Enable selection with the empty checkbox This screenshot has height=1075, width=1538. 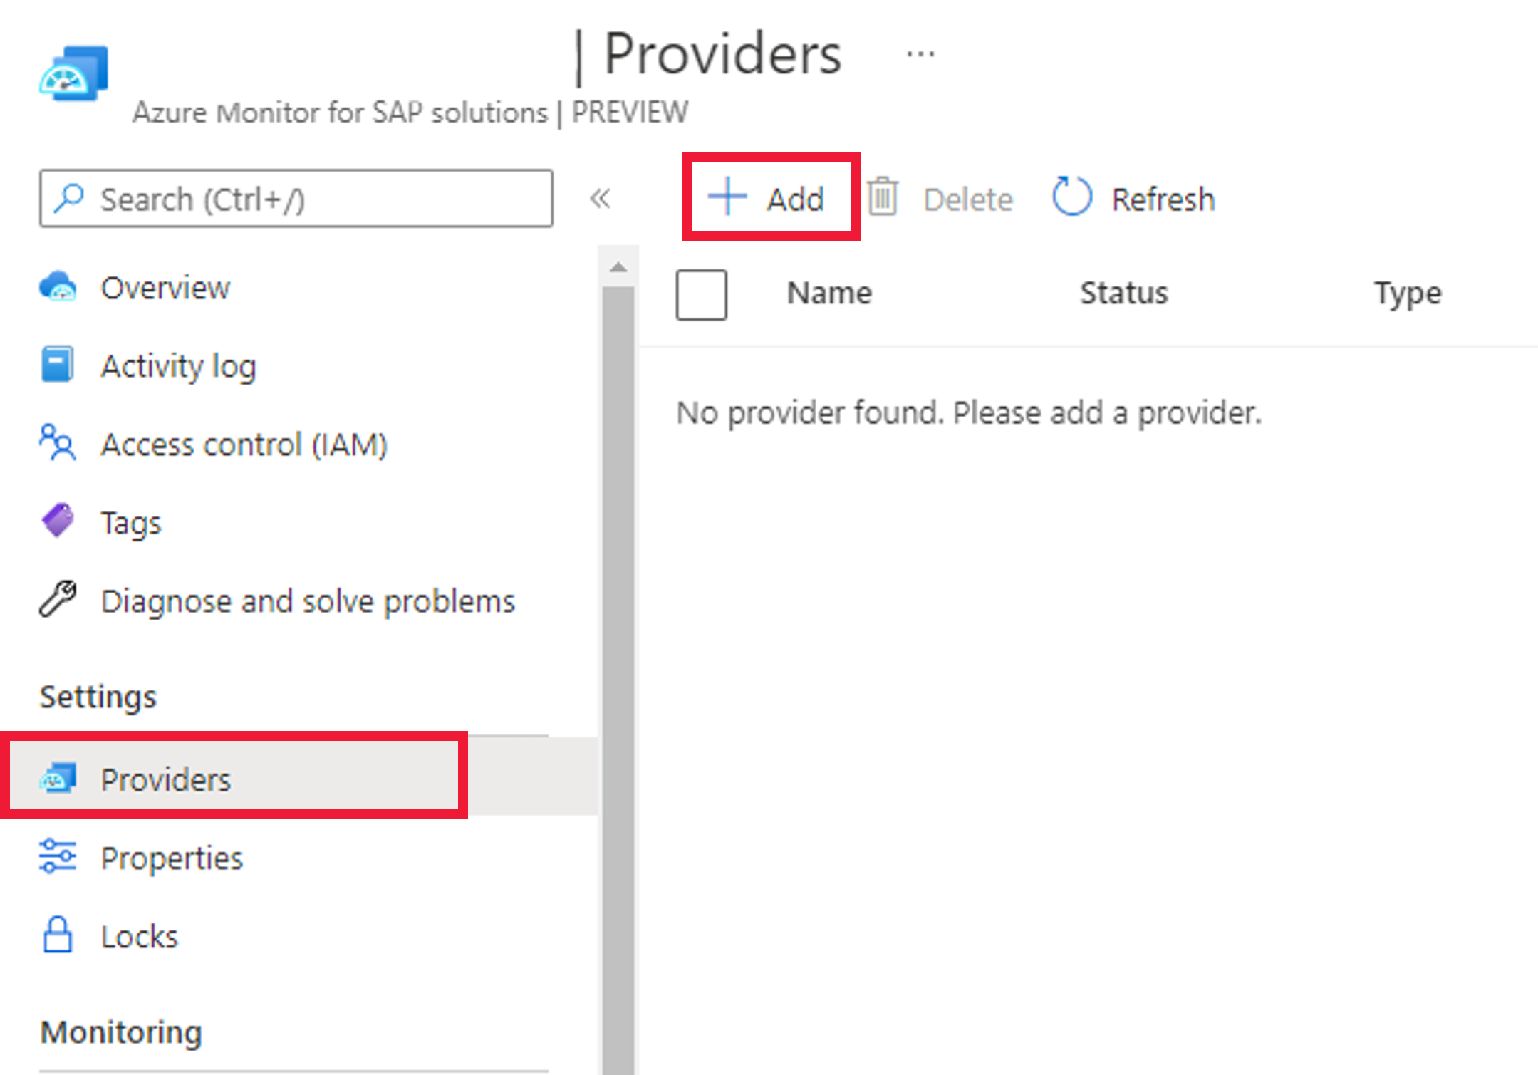(x=702, y=294)
